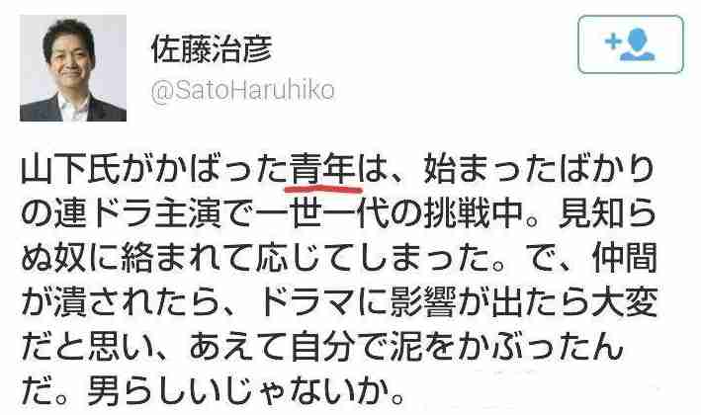The height and width of the screenshot is (415, 701).
Task: Click the word 挑戦中 in second line
Action: [474, 214]
